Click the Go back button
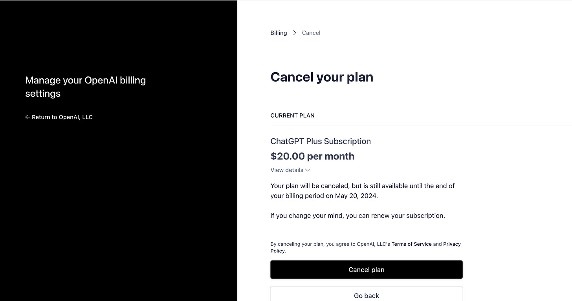This screenshot has height=301, width=572. (x=366, y=296)
